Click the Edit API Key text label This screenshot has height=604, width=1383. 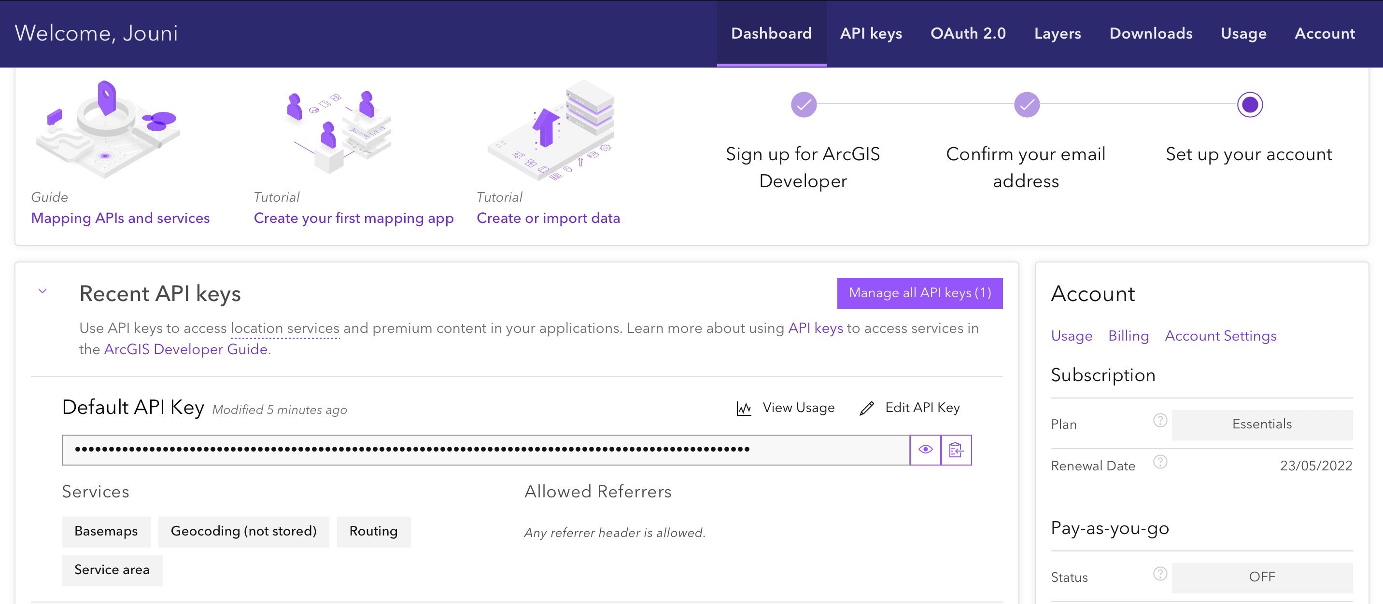[922, 408]
